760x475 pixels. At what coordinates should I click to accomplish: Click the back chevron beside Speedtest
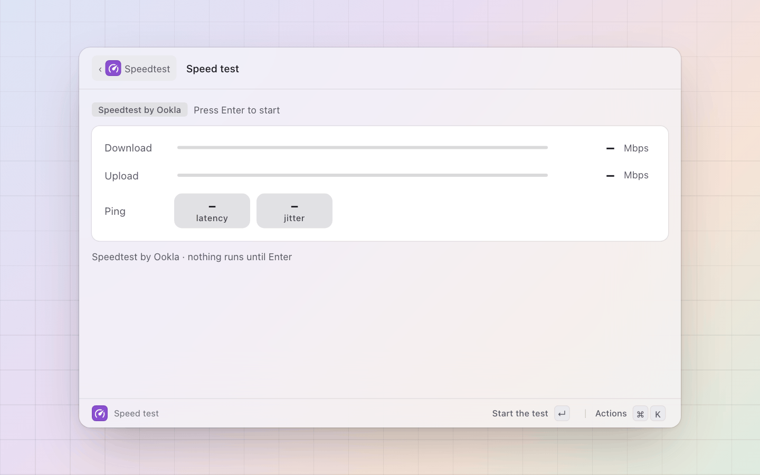coord(100,69)
